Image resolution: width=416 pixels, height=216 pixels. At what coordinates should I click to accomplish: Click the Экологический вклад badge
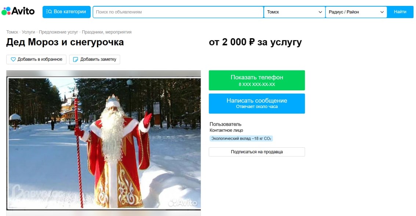click(x=241, y=138)
